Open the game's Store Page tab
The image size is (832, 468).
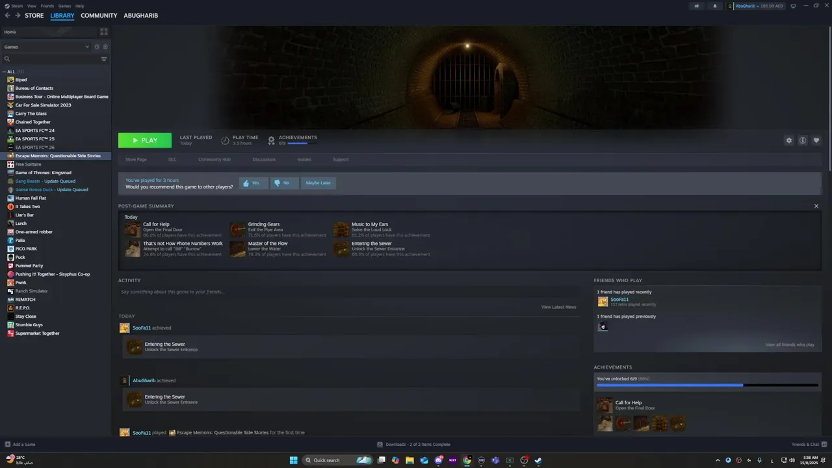point(136,159)
